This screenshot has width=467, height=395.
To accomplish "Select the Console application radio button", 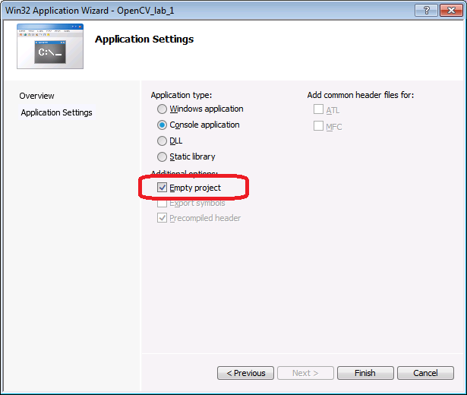I will tap(162, 125).
